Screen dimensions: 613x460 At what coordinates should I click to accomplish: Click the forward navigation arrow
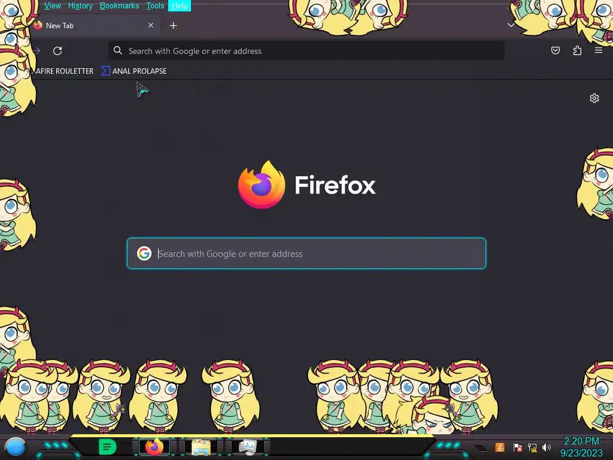coord(37,51)
